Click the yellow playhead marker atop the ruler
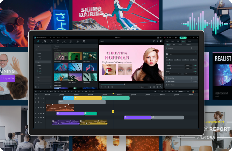Image resolution: width=232 pixels, height=151 pixels. click(113, 94)
